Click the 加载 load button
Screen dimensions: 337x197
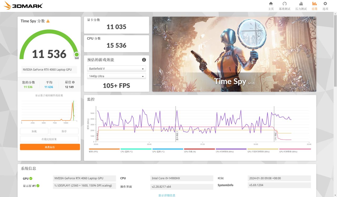point(34,131)
